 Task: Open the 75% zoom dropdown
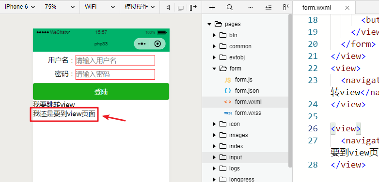click(60, 7)
